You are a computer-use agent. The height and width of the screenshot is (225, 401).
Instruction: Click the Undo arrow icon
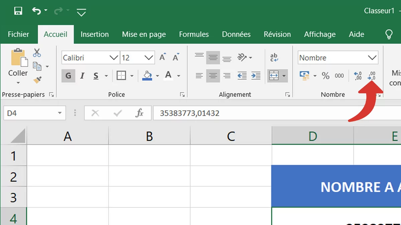coord(36,11)
